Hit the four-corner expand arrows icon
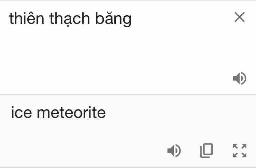The width and height of the screenshot is (256, 168). 239,150
